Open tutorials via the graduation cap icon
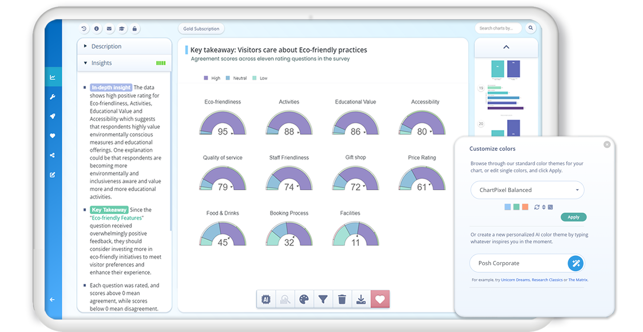643x332 pixels. pyautogui.click(x=122, y=28)
